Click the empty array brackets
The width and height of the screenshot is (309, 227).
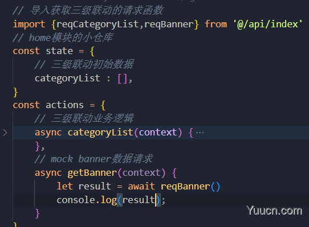tap(122, 79)
